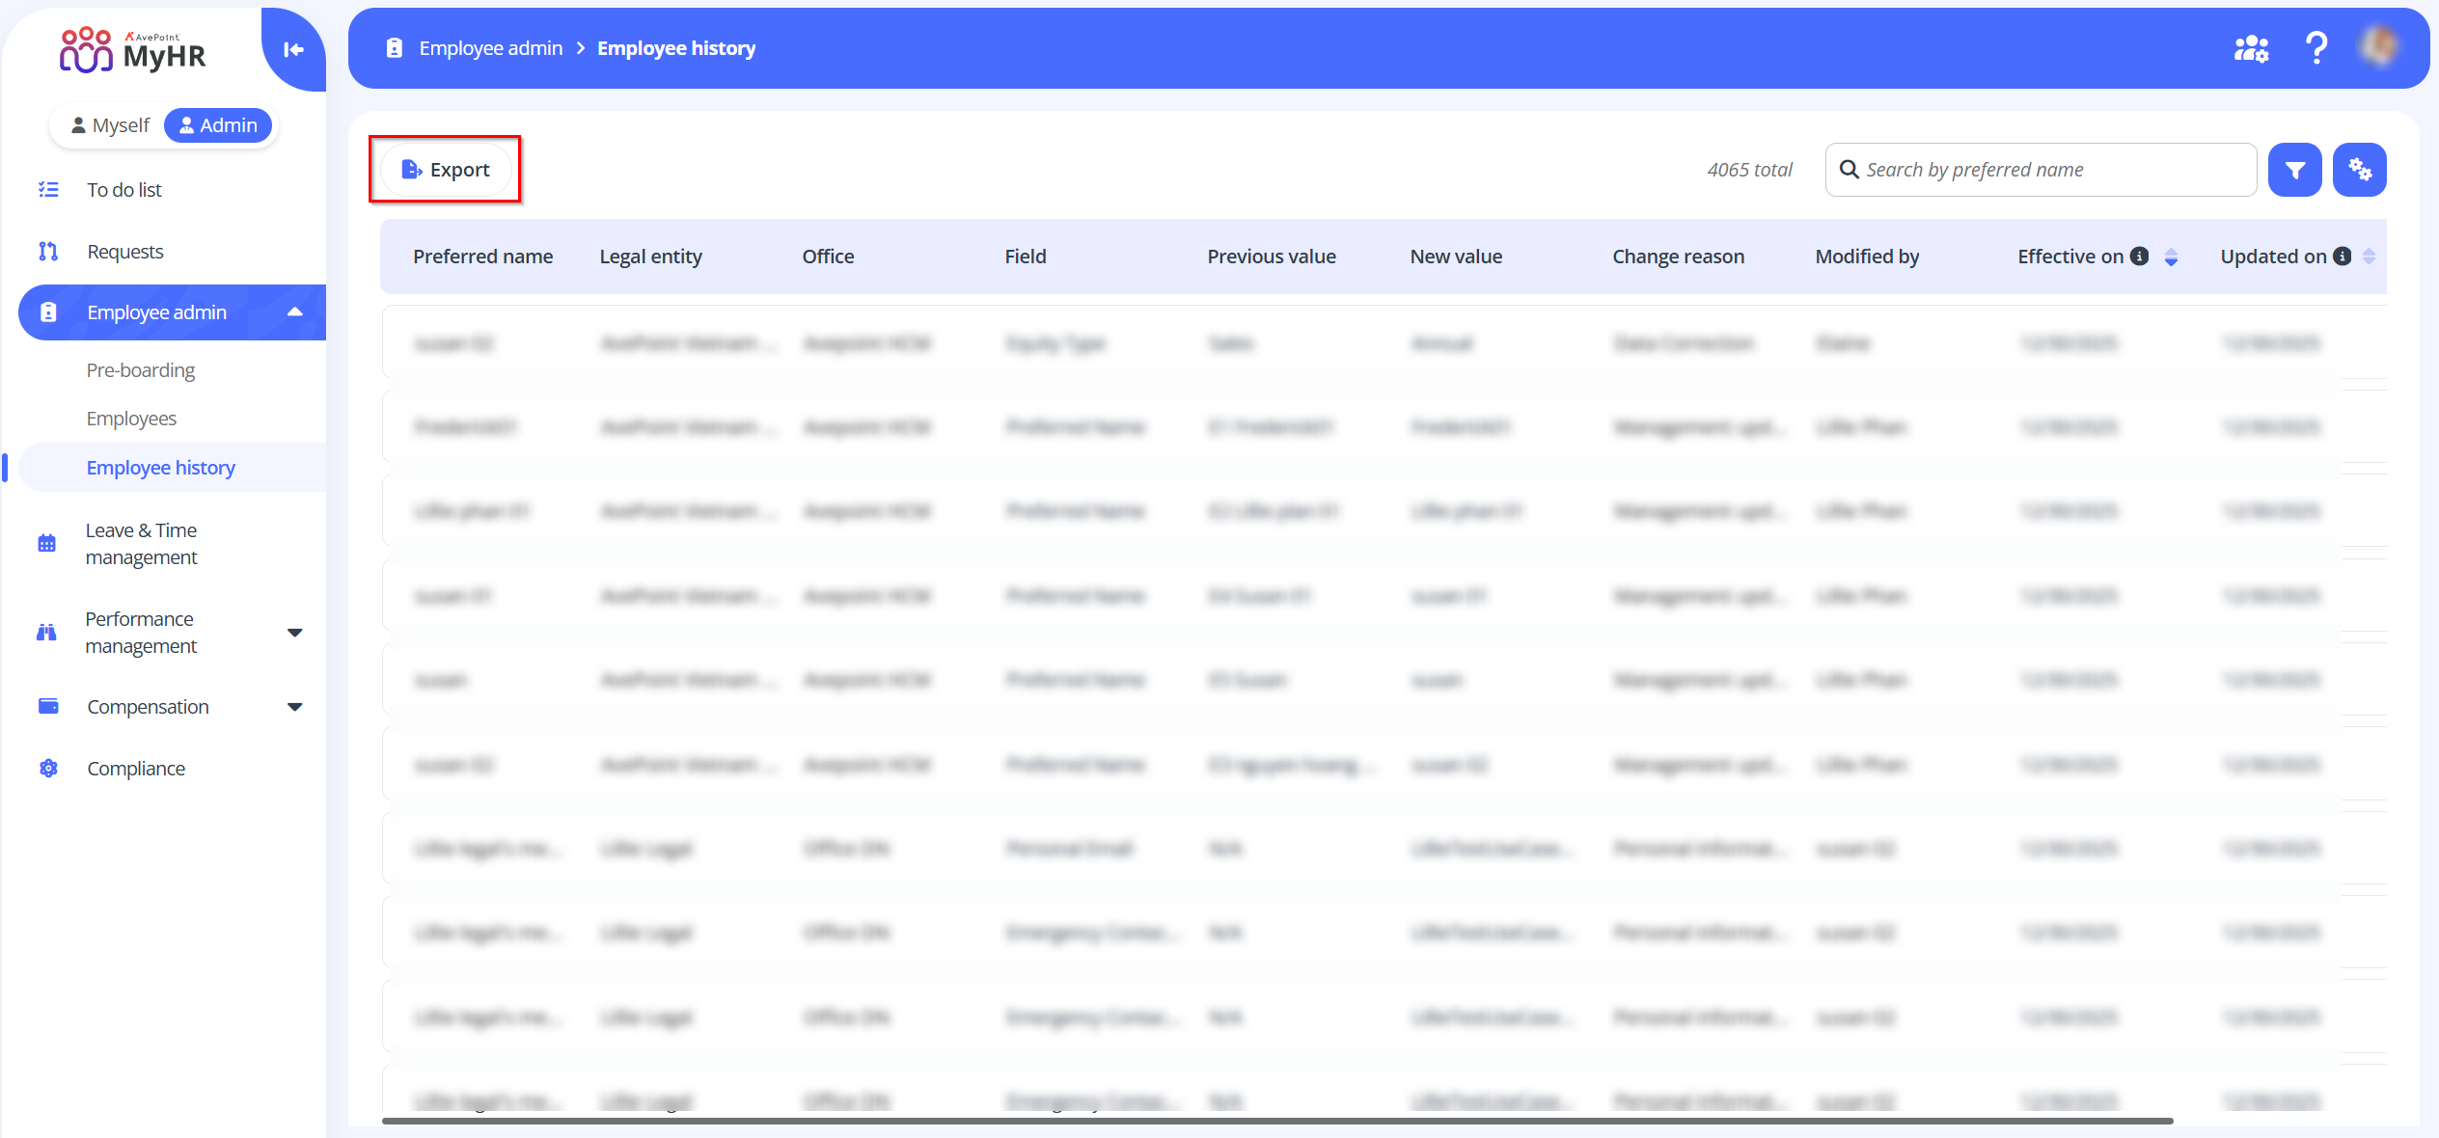
Task: Go to Employee admin breadcrumb link
Action: (490, 48)
